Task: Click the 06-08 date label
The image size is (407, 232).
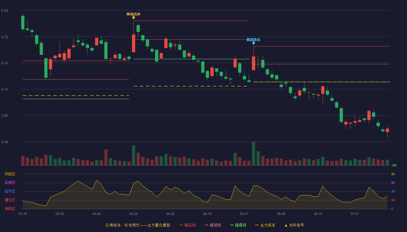Action: coord(281,214)
